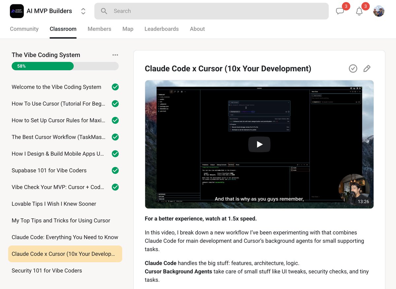Toggle checkmark for Welcome to Vibe Coding
The image size is (396, 289).
tap(115, 87)
